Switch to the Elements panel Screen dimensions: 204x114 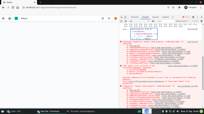(135, 17)
